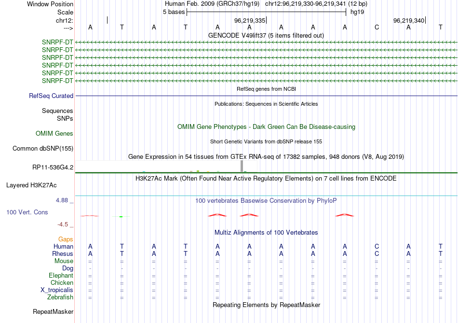Open the GTEx Gene Expression track title
The width and height of the screenshot is (458, 323).
point(266,157)
